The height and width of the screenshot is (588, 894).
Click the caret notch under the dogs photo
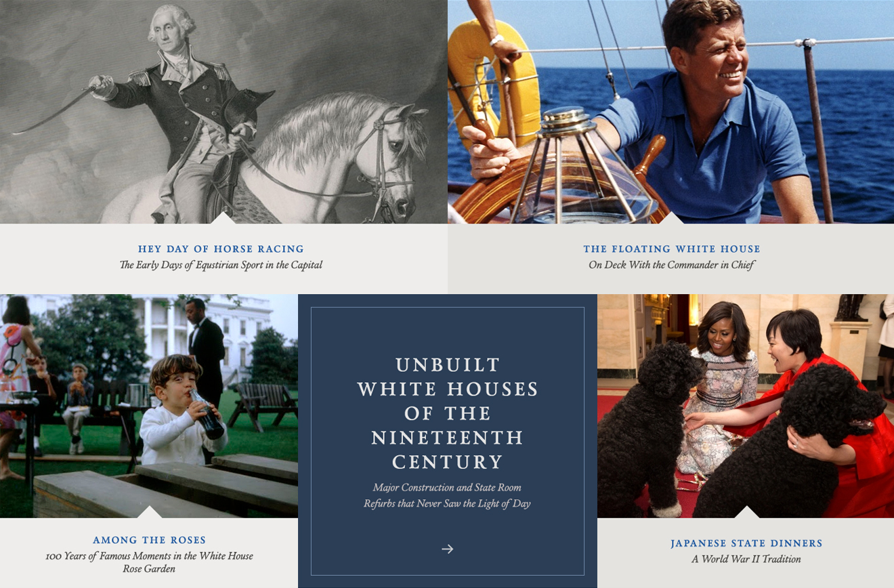(x=746, y=511)
